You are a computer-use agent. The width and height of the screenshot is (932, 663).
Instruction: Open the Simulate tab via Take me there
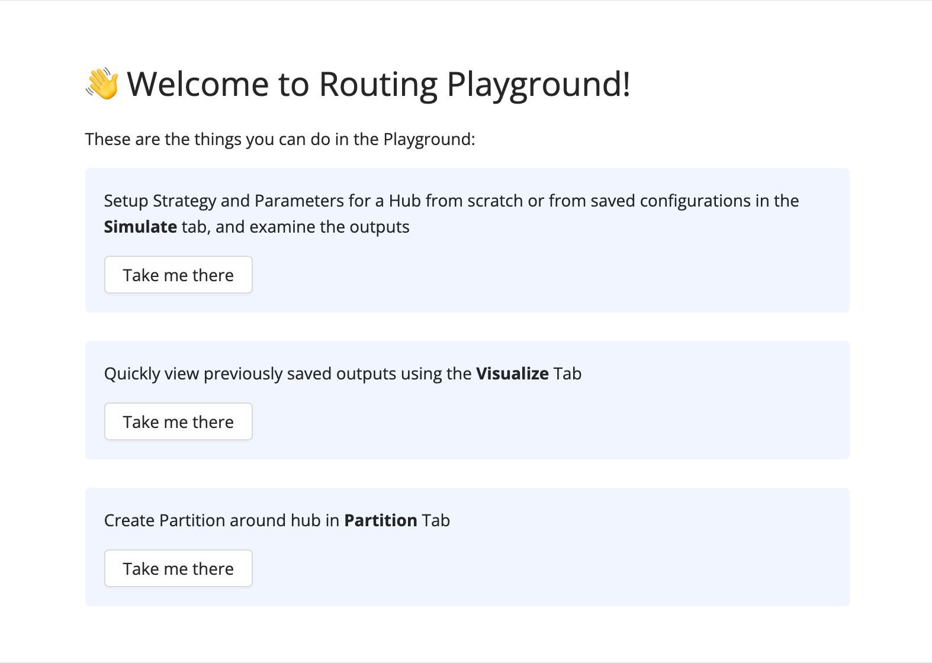(178, 275)
